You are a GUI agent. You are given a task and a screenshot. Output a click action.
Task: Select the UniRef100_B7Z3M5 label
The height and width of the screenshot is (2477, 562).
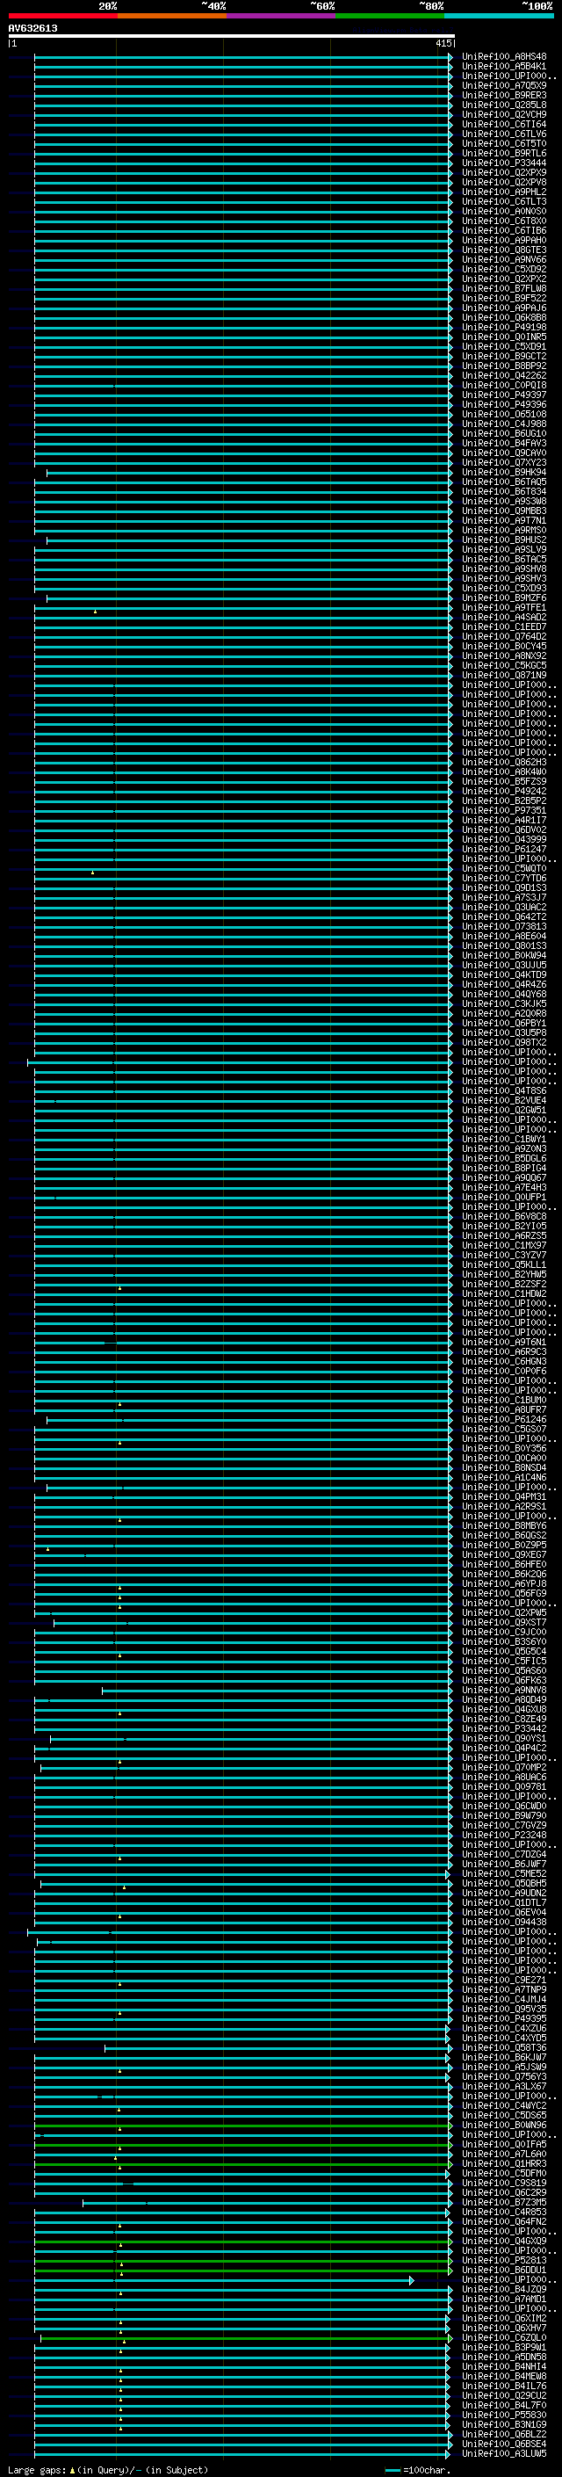tap(504, 2202)
